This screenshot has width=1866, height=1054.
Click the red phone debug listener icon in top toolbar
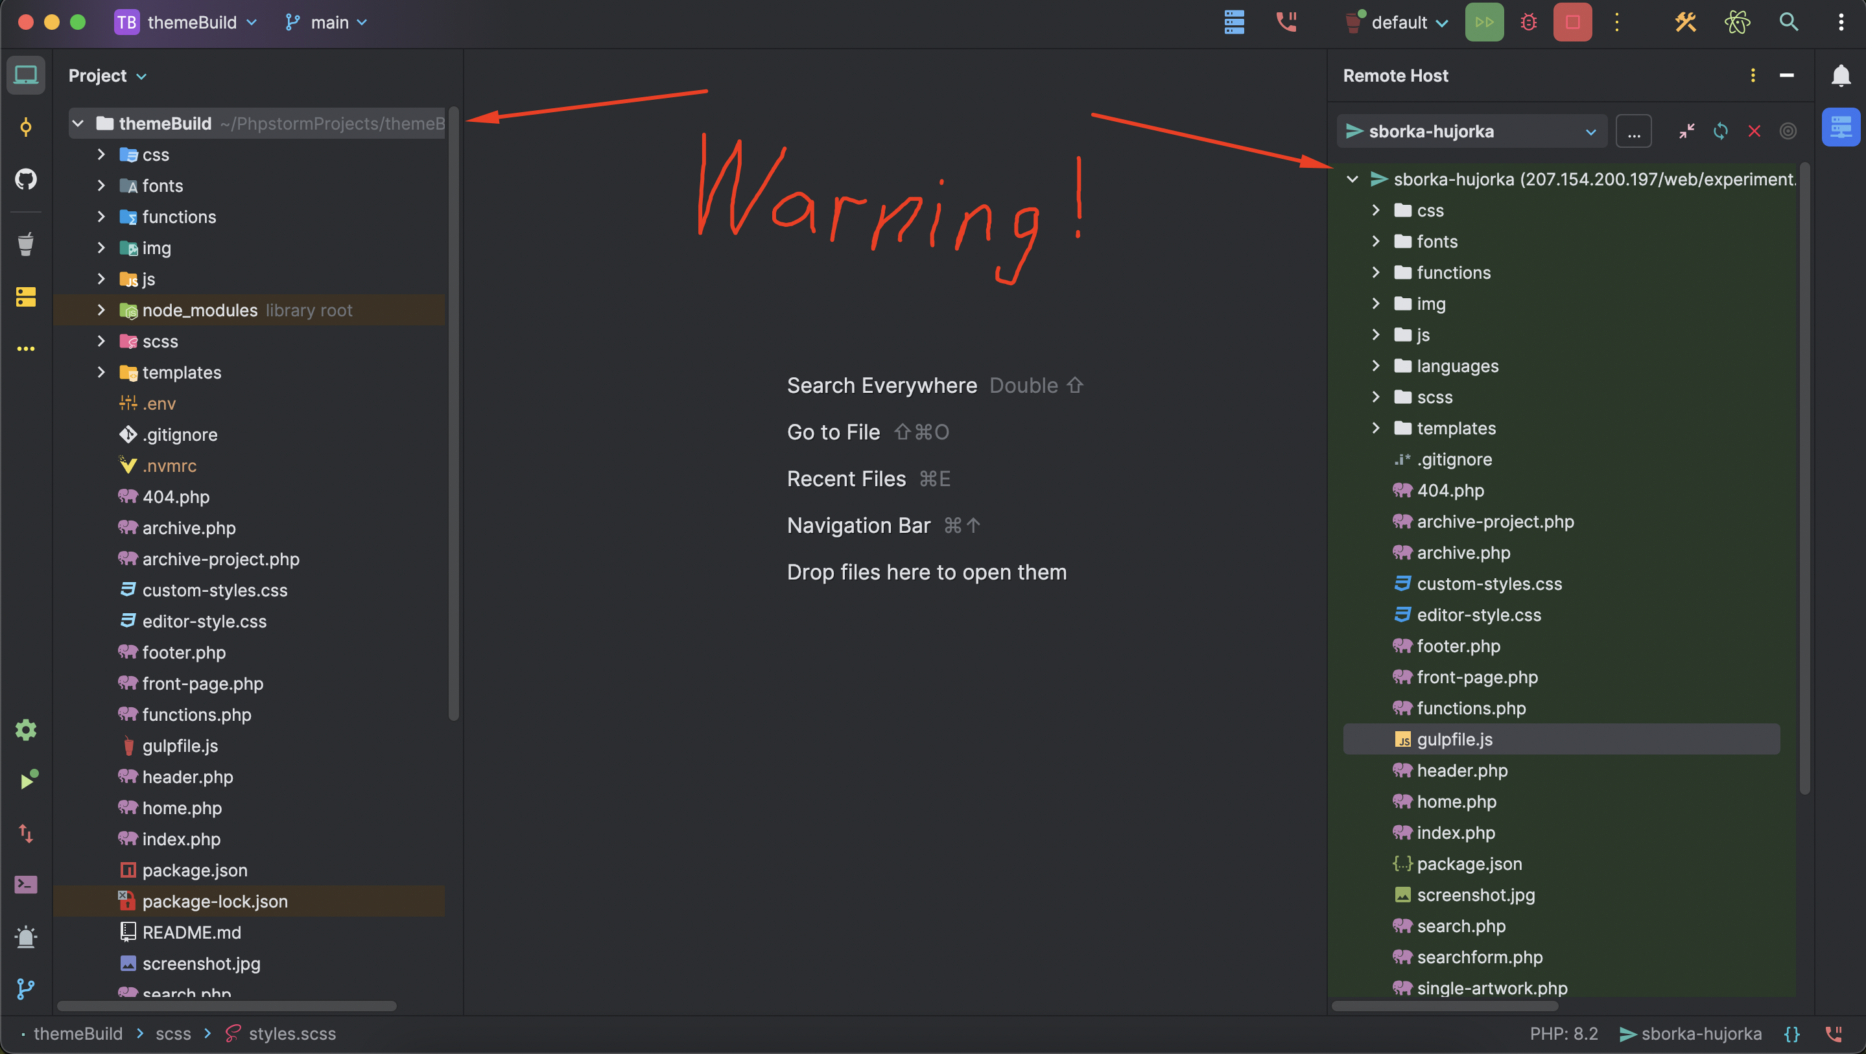(1286, 22)
